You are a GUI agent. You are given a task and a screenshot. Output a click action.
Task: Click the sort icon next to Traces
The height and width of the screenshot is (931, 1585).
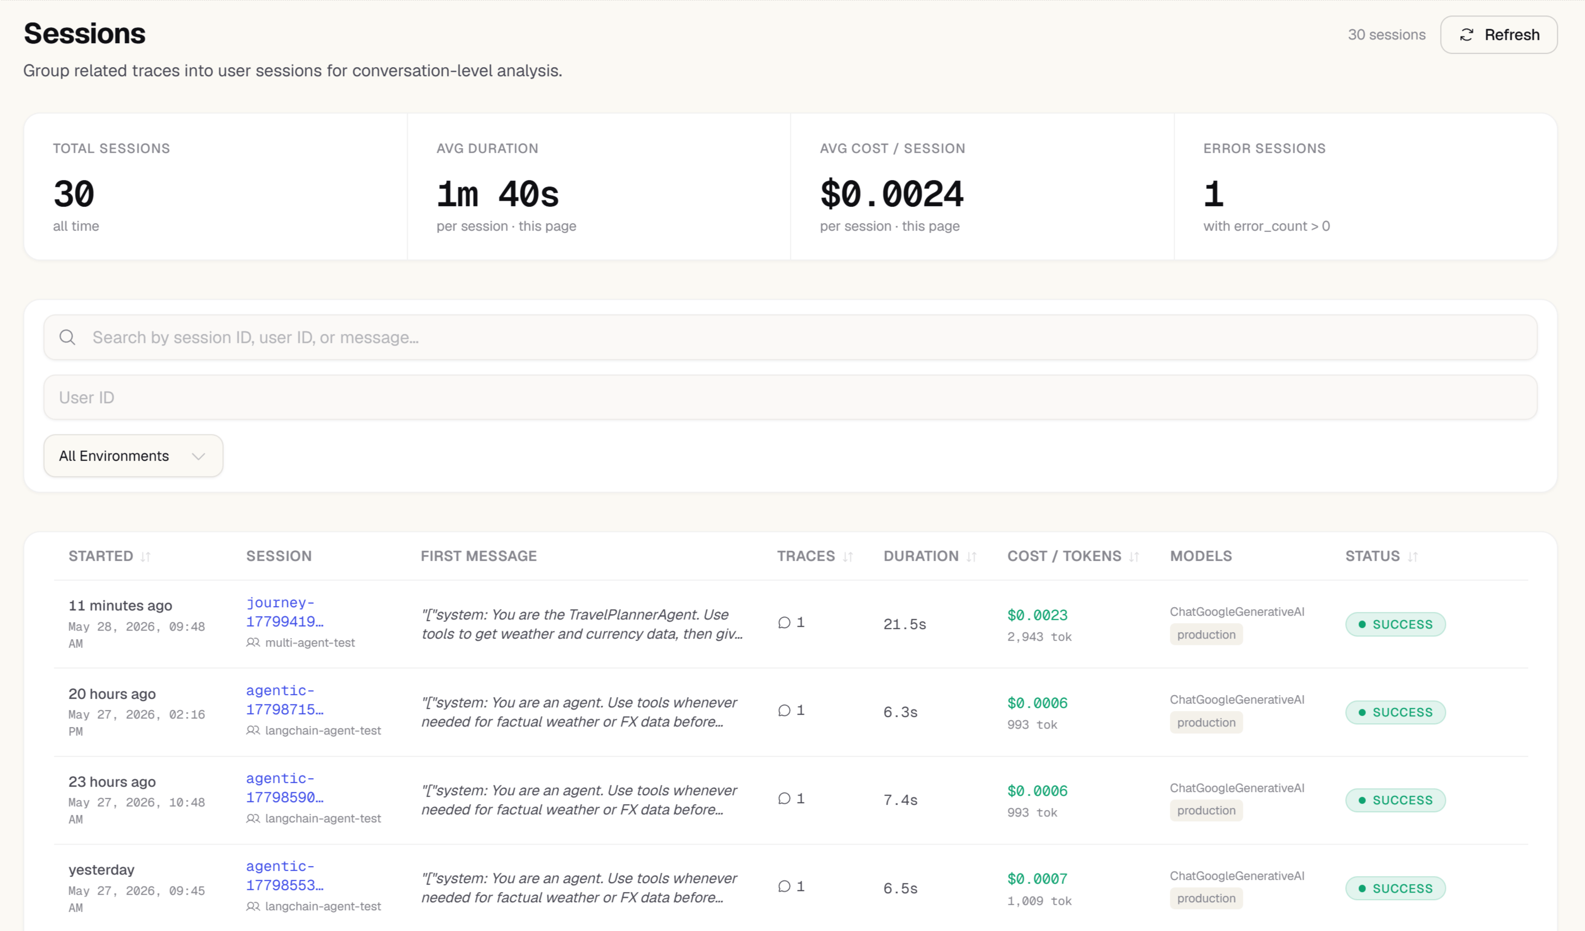pos(848,557)
